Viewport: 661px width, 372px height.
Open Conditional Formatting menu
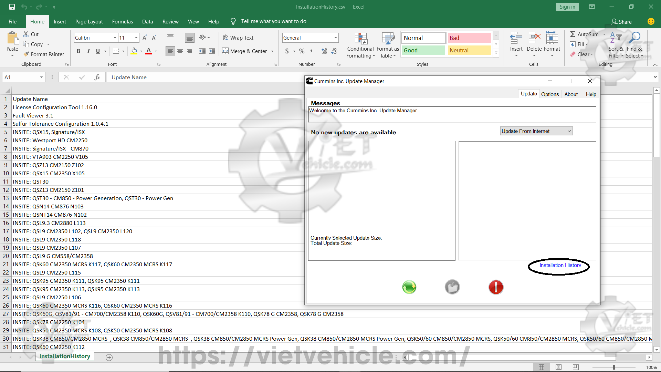[360, 45]
